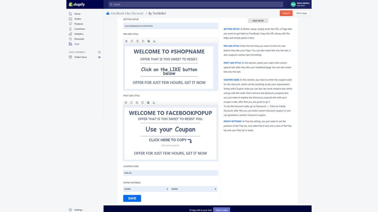378x212 pixels.
Task: Click 'CLICK HERE TO COPY' text in editor
Action: point(168,140)
